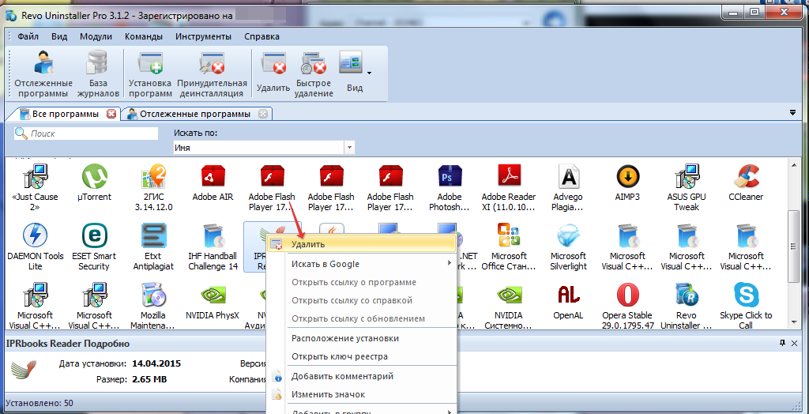Launch Принудительная деинсталляция forced uninstall
The height and width of the screenshot is (414, 809).
tap(212, 73)
